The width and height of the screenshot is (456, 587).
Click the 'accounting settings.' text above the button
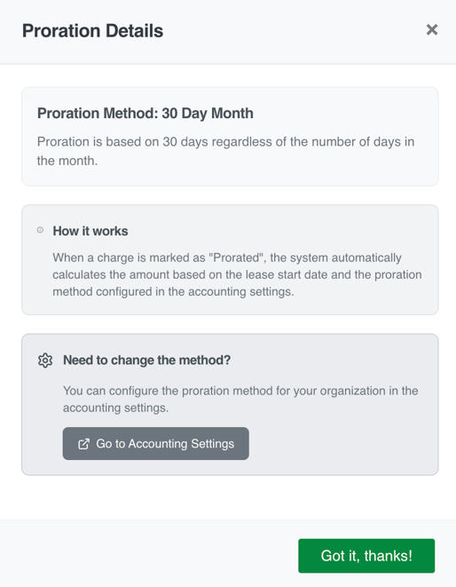(x=115, y=408)
